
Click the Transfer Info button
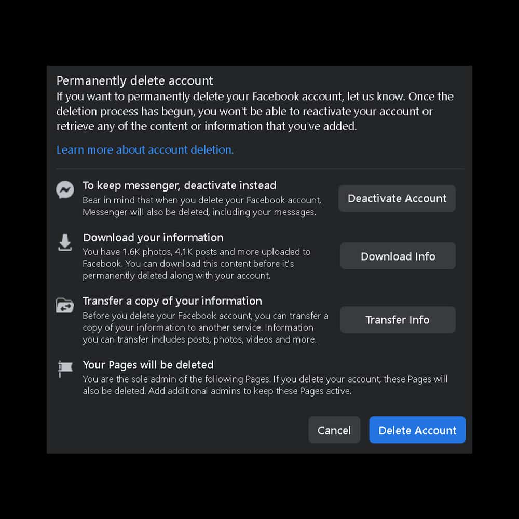coord(397,320)
